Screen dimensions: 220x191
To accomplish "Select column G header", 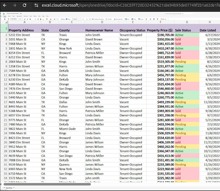I will point(187,22).
